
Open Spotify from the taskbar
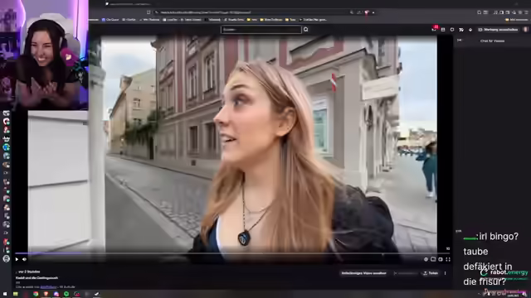click(x=66, y=294)
